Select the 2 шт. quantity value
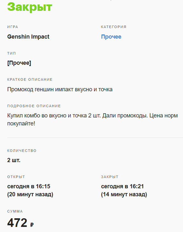The height and width of the screenshot is (232, 183). click(x=14, y=160)
